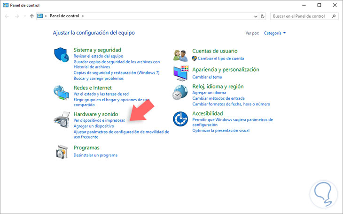Open Apariencia y personalización heading
Viewport: 343px width, 214px height.
click(x=226, y=69)
